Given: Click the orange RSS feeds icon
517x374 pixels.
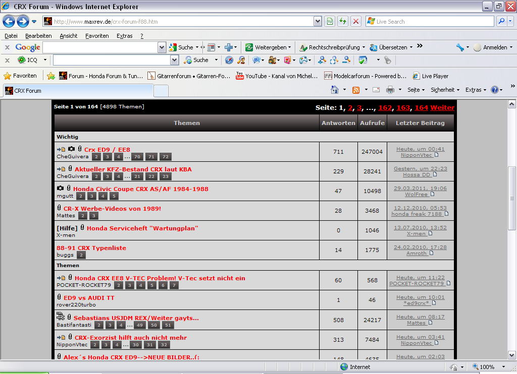Looking at the screenshot, I should click(356, 90).
